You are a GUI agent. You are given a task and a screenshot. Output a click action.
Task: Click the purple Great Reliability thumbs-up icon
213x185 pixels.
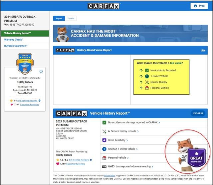click(x=104, y=140)
